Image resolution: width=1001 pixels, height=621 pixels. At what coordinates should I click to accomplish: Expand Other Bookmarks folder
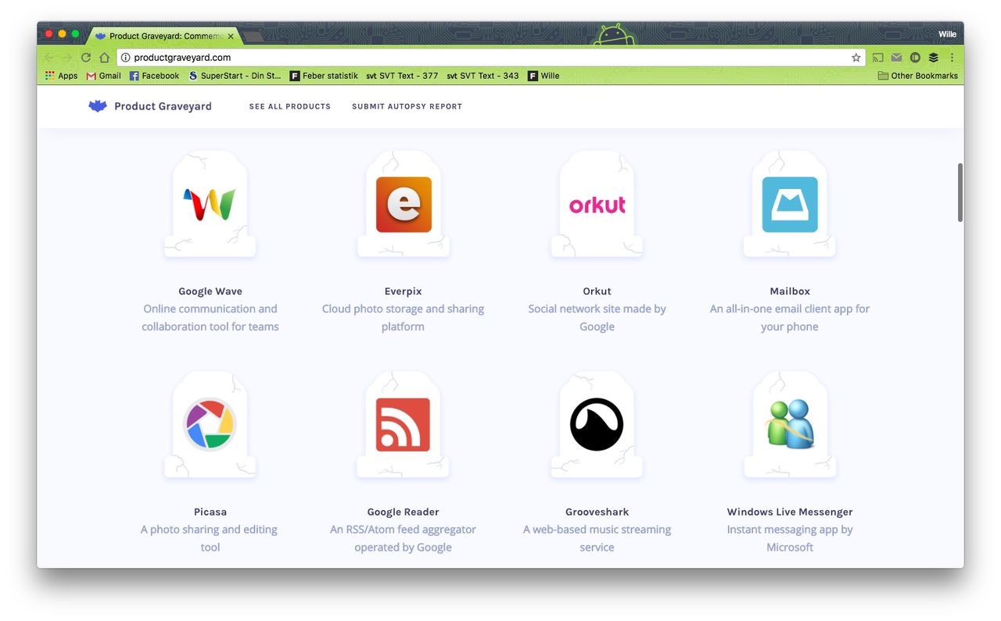coord(917,76)
